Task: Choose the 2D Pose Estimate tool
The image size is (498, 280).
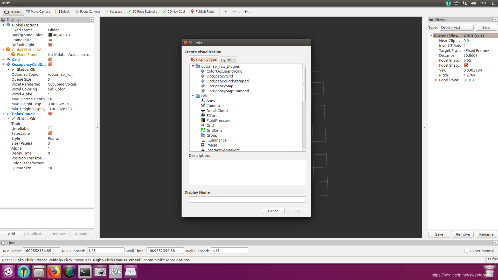Action: [142, 11]
